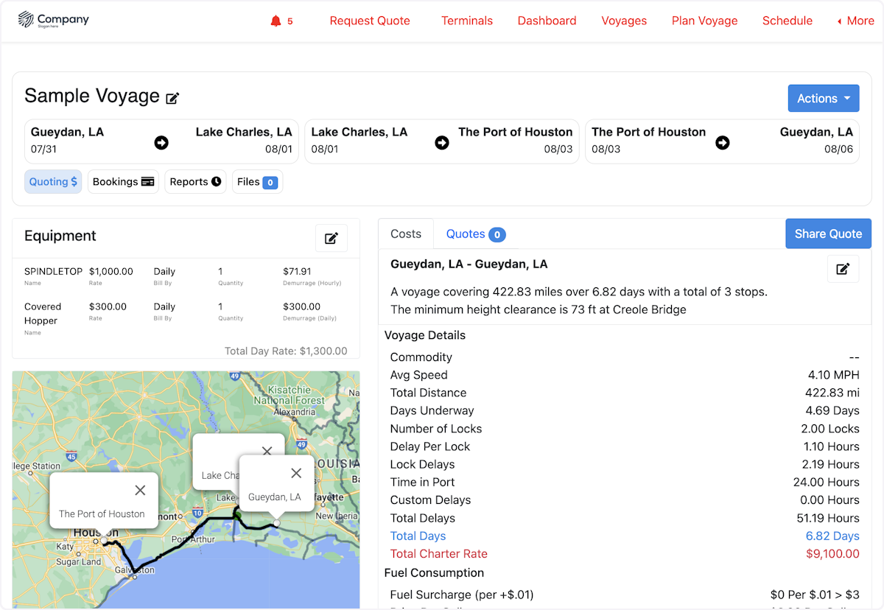Go to Terminals
Viewport: 884px width, 610px height.
coord(467,21)
